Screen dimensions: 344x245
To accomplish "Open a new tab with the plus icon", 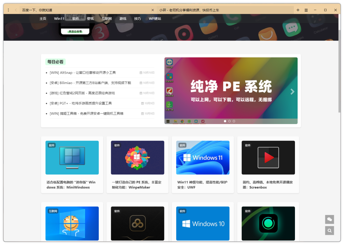I will tap(298, 10).
